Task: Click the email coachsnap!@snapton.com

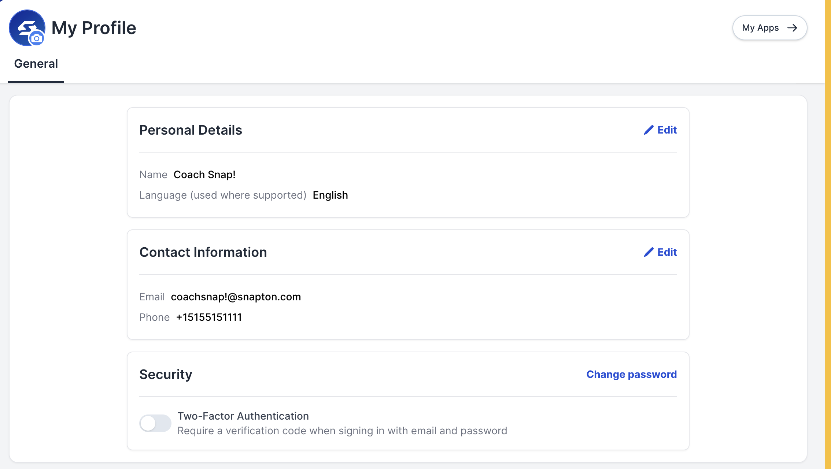Action: (236, 297)
